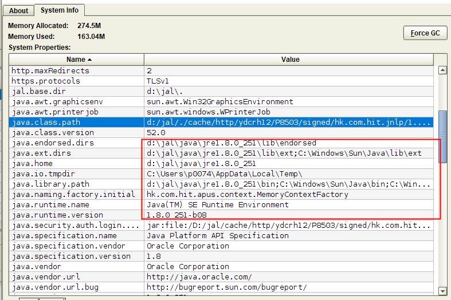The height and width of the screenshot is (300, 451).
Task: Click the java.library.path value cell
Action: (289, 184)
